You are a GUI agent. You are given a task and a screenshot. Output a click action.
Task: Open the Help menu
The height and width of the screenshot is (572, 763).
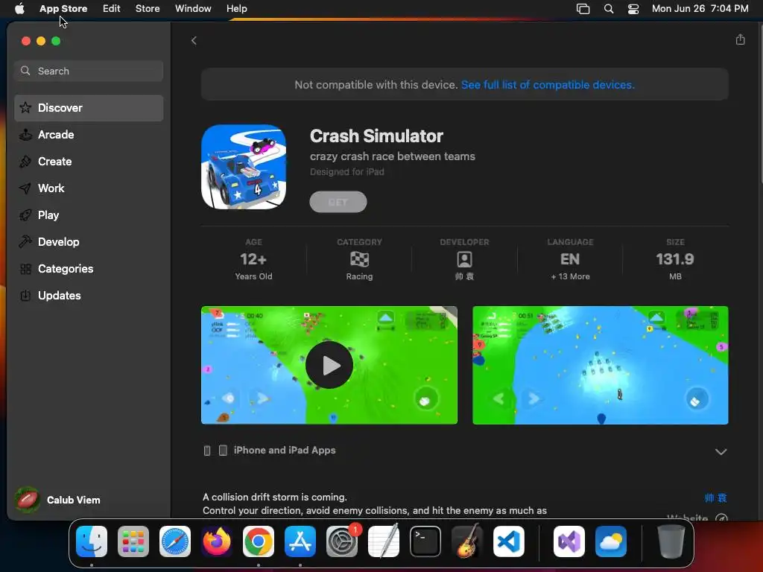(236, 9)
